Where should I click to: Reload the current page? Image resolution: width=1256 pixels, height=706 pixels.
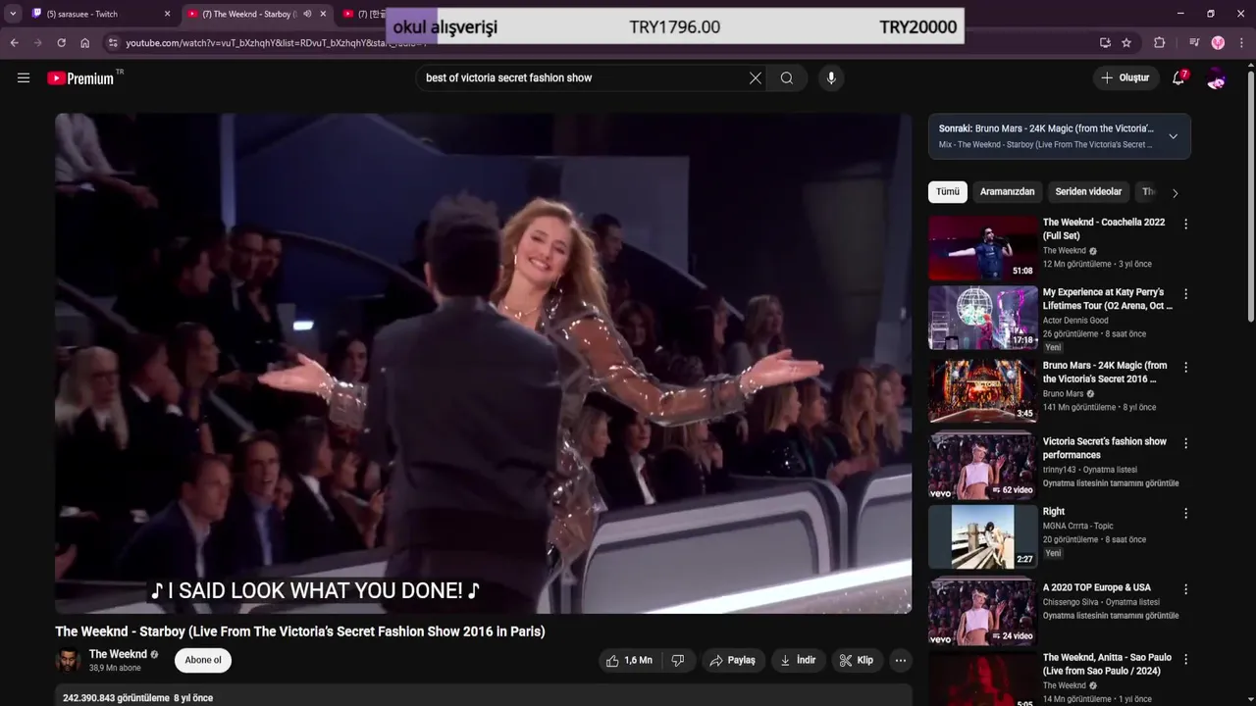61,43
